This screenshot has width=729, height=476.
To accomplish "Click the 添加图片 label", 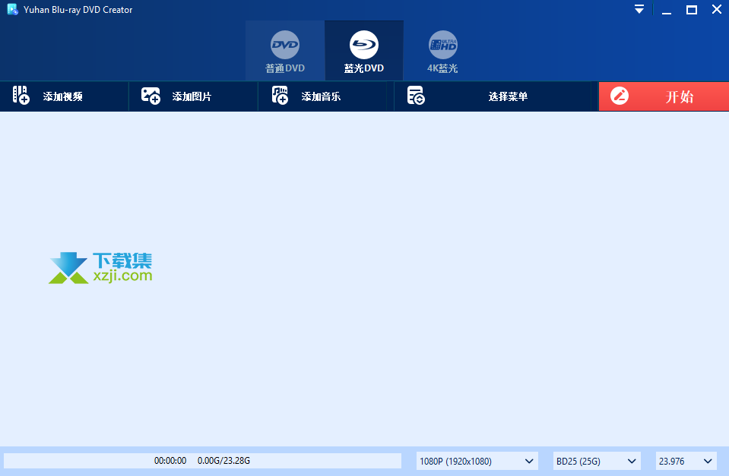I will tap(192, 96).
